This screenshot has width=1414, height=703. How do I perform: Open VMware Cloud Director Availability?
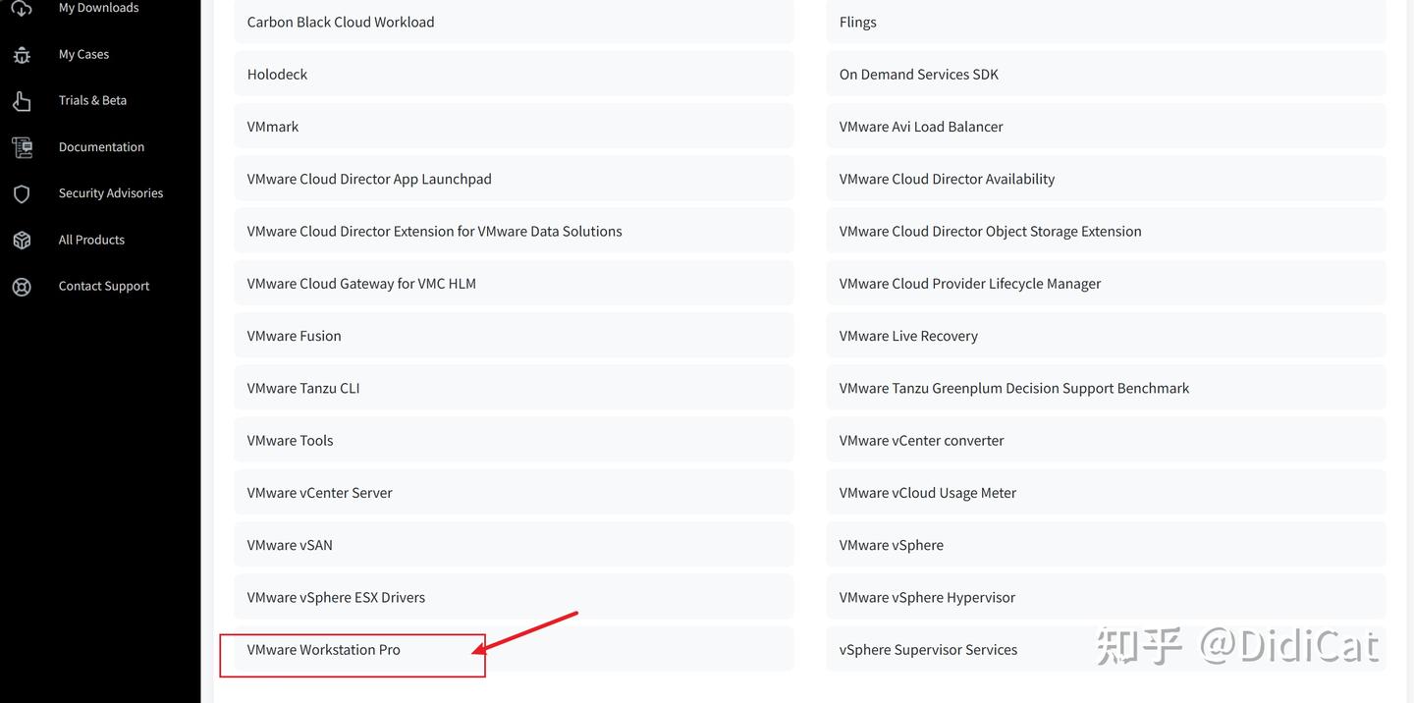coord(1106,179)
